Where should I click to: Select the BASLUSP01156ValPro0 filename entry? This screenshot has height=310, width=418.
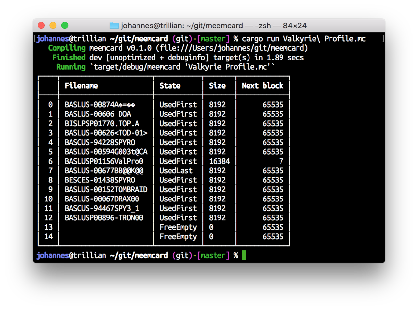(x=104, y=161)
